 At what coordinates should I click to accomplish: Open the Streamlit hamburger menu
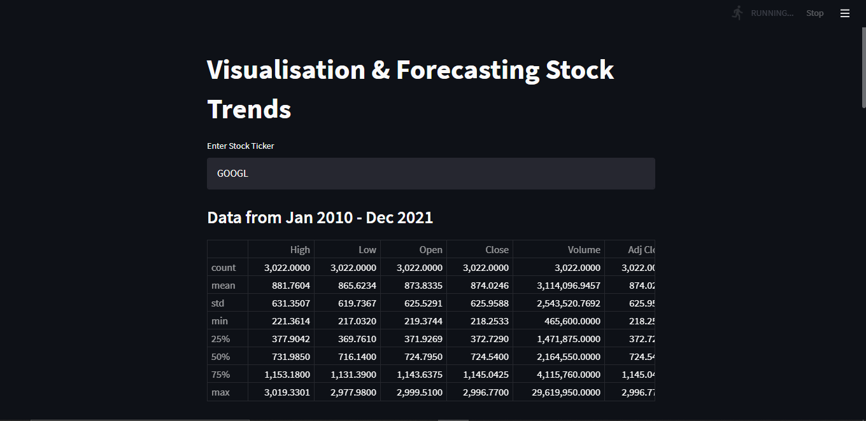point(844,13)
